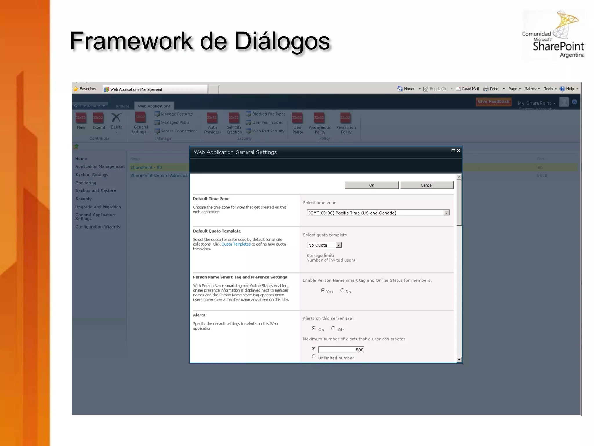Open Monitoring in left navigation
Image resolution: width=594 pixels, height=446 pixels.
tap(86, 183)
